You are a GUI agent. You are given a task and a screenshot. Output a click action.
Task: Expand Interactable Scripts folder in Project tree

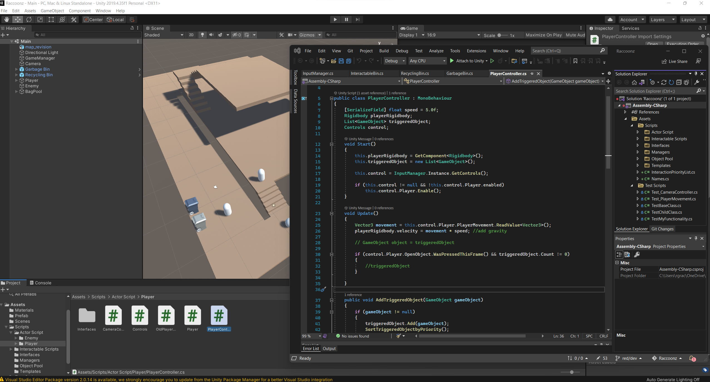pos(11,349)
